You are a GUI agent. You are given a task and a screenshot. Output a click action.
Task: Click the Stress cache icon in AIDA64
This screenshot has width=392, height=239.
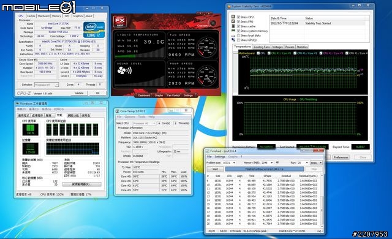233,26
